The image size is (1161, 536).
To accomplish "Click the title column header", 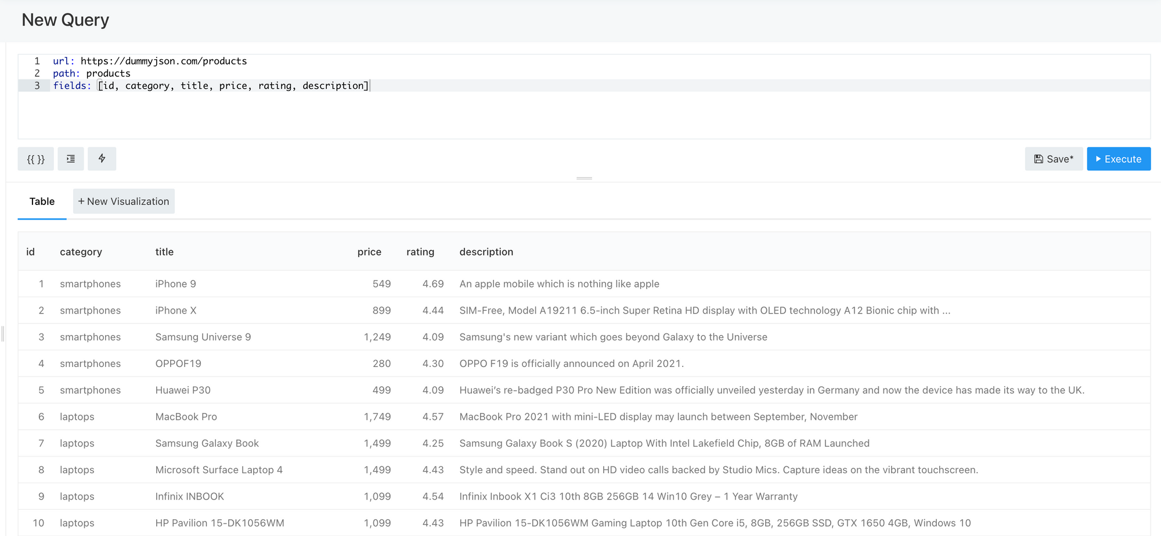I will coord(164,251).
